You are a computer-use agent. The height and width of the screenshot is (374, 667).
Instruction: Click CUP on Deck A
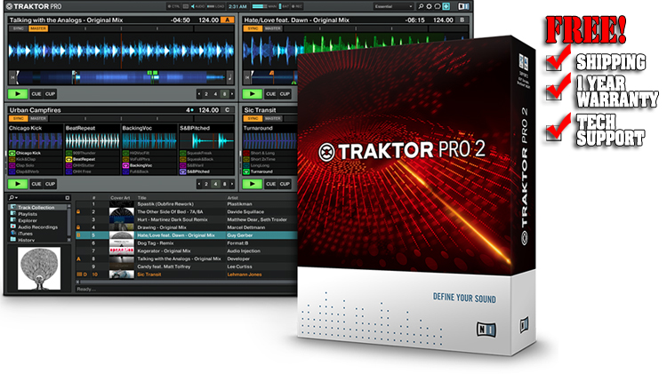pyautogui.click(x=50, y=94)
